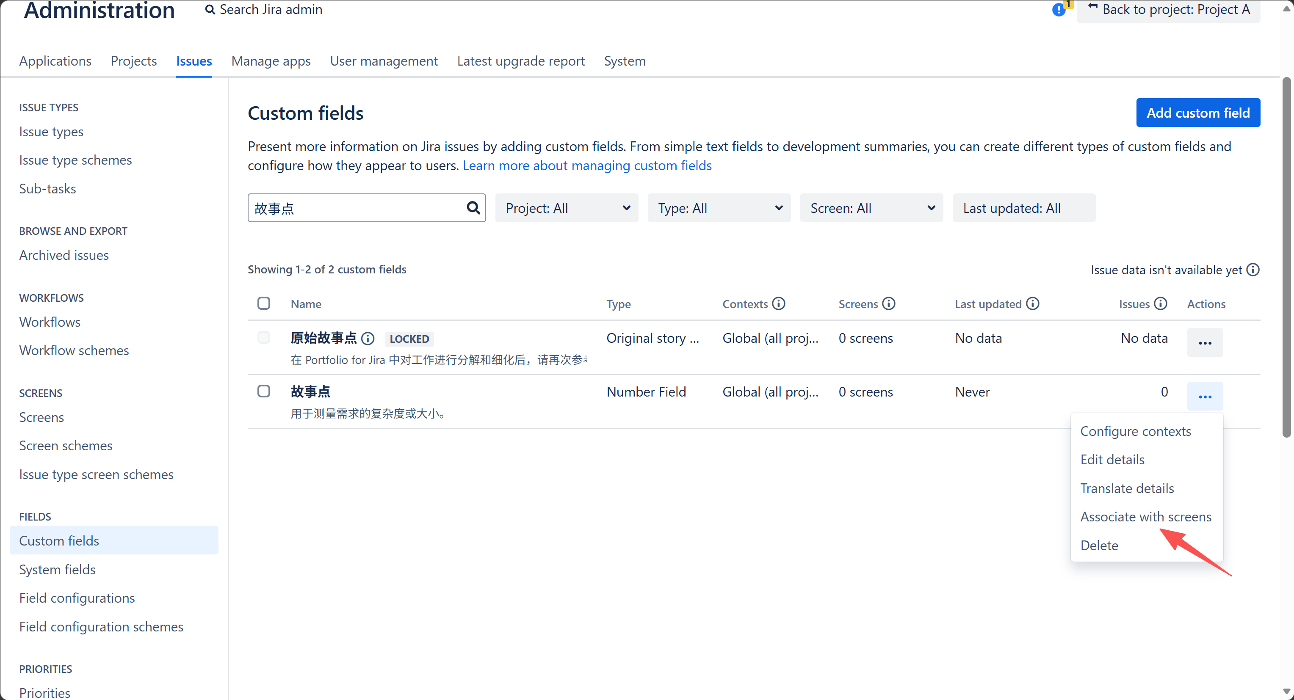Click the search magnifier icon in the custom field filter box
The height and width of the screenshot is (700, 1294).
473,208
